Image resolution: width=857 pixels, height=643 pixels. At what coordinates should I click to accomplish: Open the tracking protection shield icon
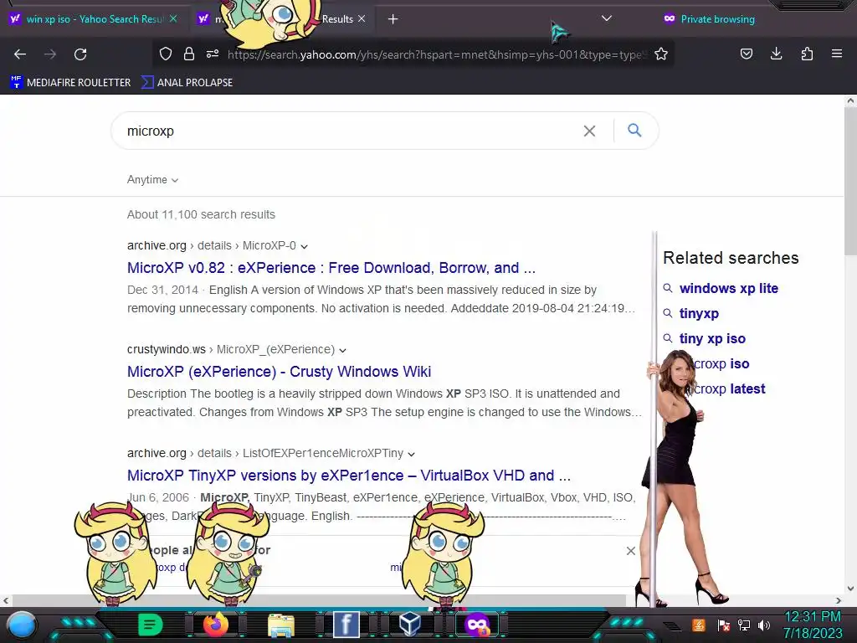point(166,54)
